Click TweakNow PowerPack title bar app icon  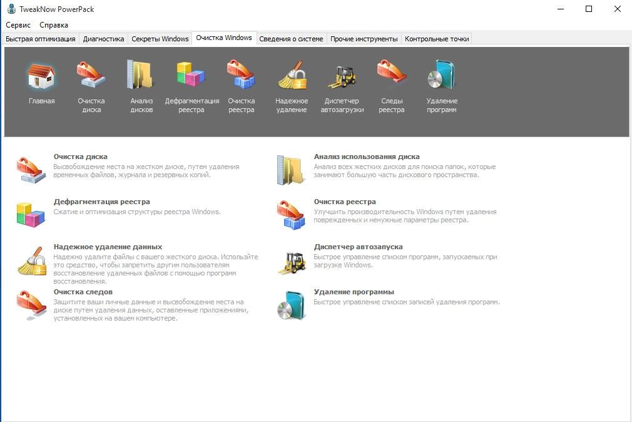(11, 9)
